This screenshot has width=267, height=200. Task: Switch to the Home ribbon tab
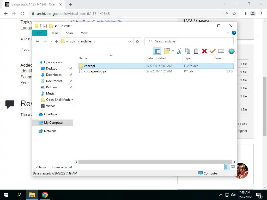click(x=54, y=33)
